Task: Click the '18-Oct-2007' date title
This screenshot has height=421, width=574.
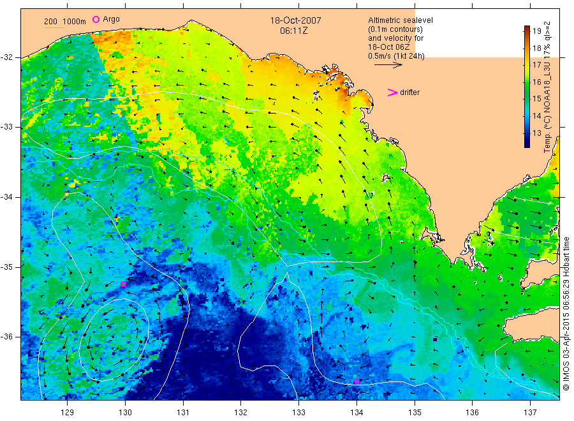Action: (295, 20)
